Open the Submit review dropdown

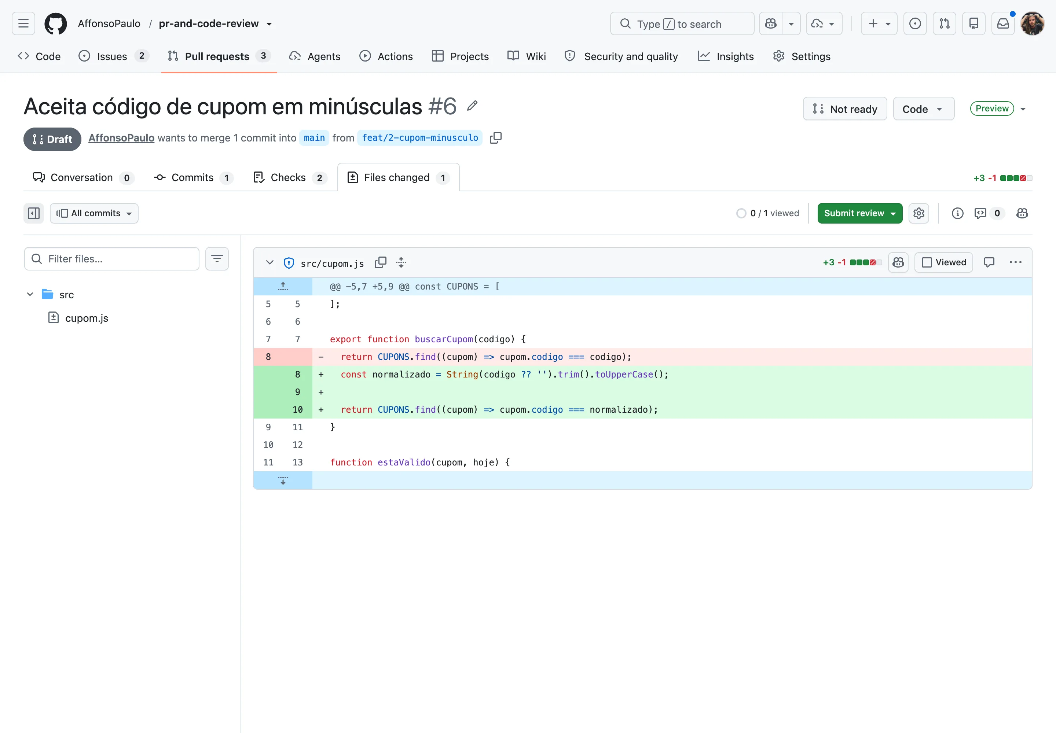click(x=860, y=213)
